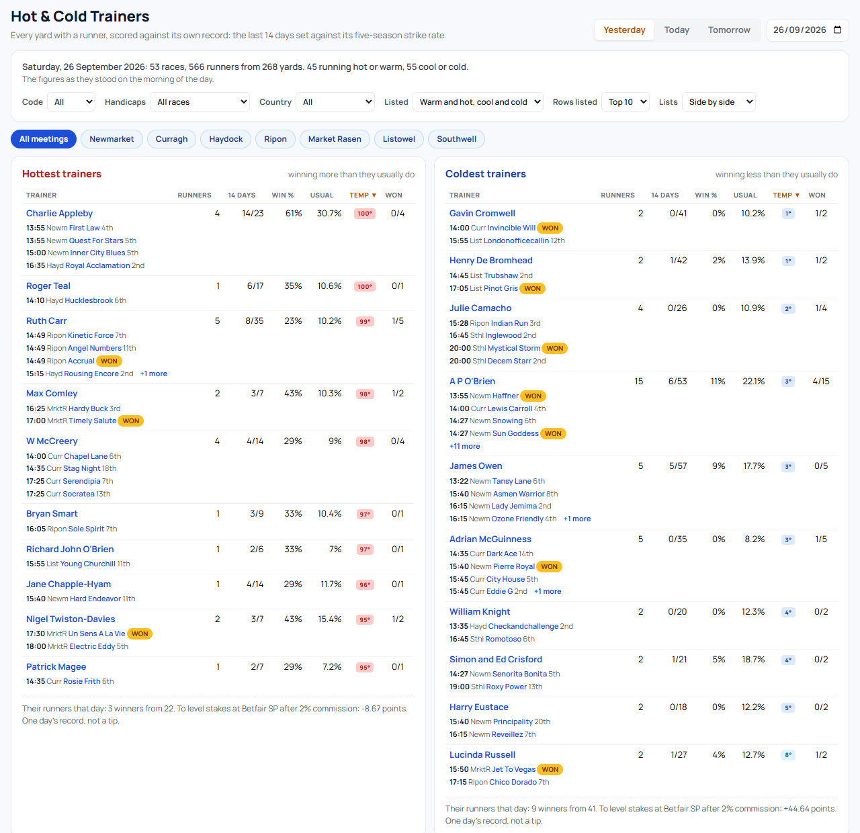
Task: Filter by Listowel meeting
Action: [399, 139]
